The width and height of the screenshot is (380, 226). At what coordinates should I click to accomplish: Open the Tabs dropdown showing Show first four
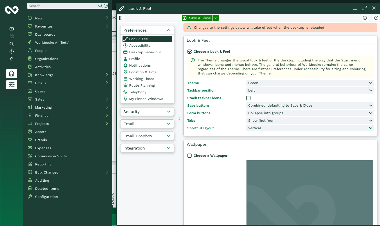pos(310,121)
